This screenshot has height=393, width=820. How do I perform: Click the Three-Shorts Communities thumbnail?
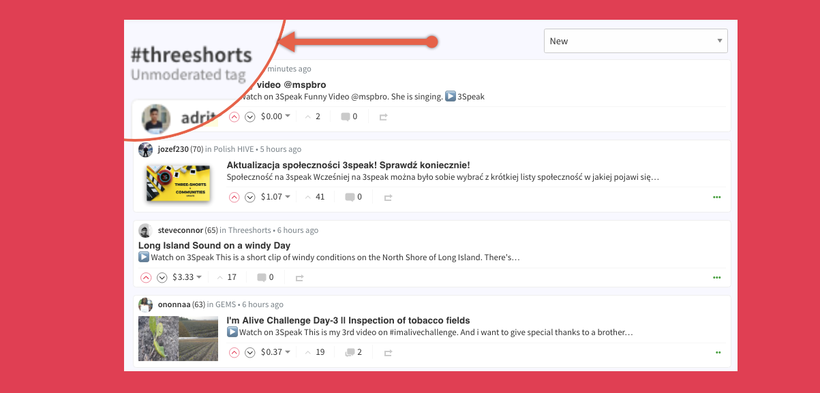[178, 183]
